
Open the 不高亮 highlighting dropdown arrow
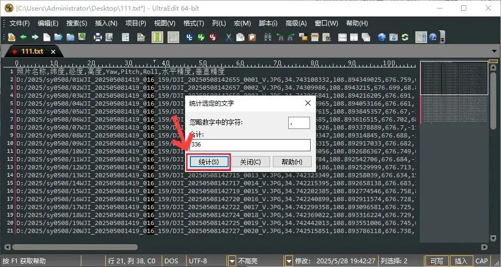click(289, 261)
